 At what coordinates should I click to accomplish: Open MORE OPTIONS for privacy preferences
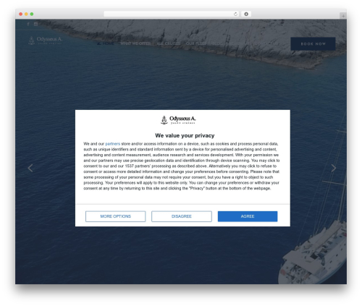pos(115,216)
